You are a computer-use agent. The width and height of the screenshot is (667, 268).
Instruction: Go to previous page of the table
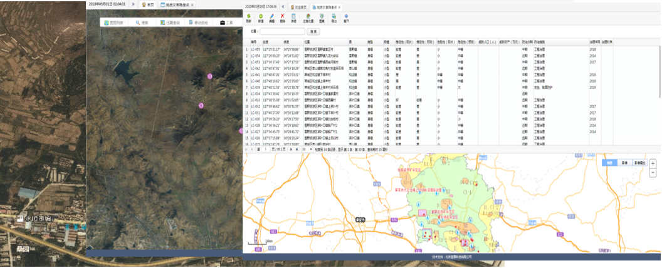point(252,150)
